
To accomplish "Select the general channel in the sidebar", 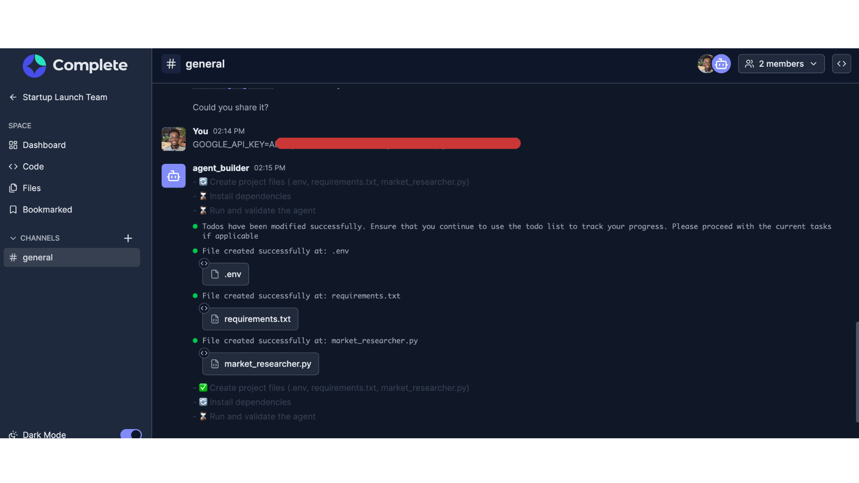I will point(72,257).
